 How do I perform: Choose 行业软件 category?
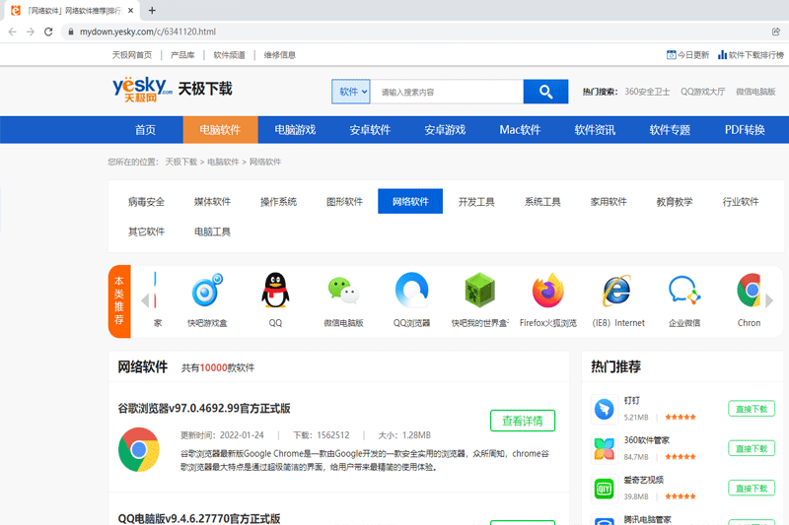[741, 202]
